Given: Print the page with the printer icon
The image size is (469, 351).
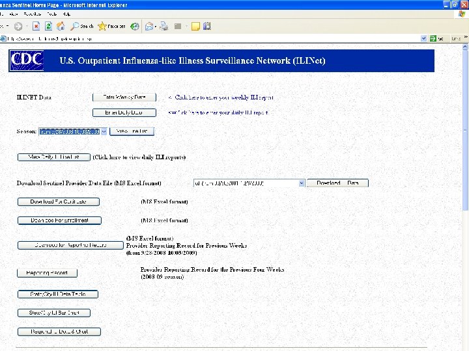Looking at the screenshot, I should [x=164, y=26].
